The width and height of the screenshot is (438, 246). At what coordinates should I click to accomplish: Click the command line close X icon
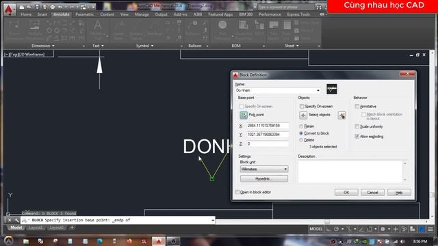point(9,220)
